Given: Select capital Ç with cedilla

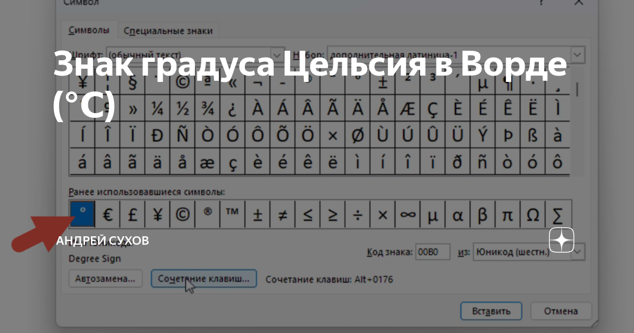Looking at the screenshot, I should (433, 108).
